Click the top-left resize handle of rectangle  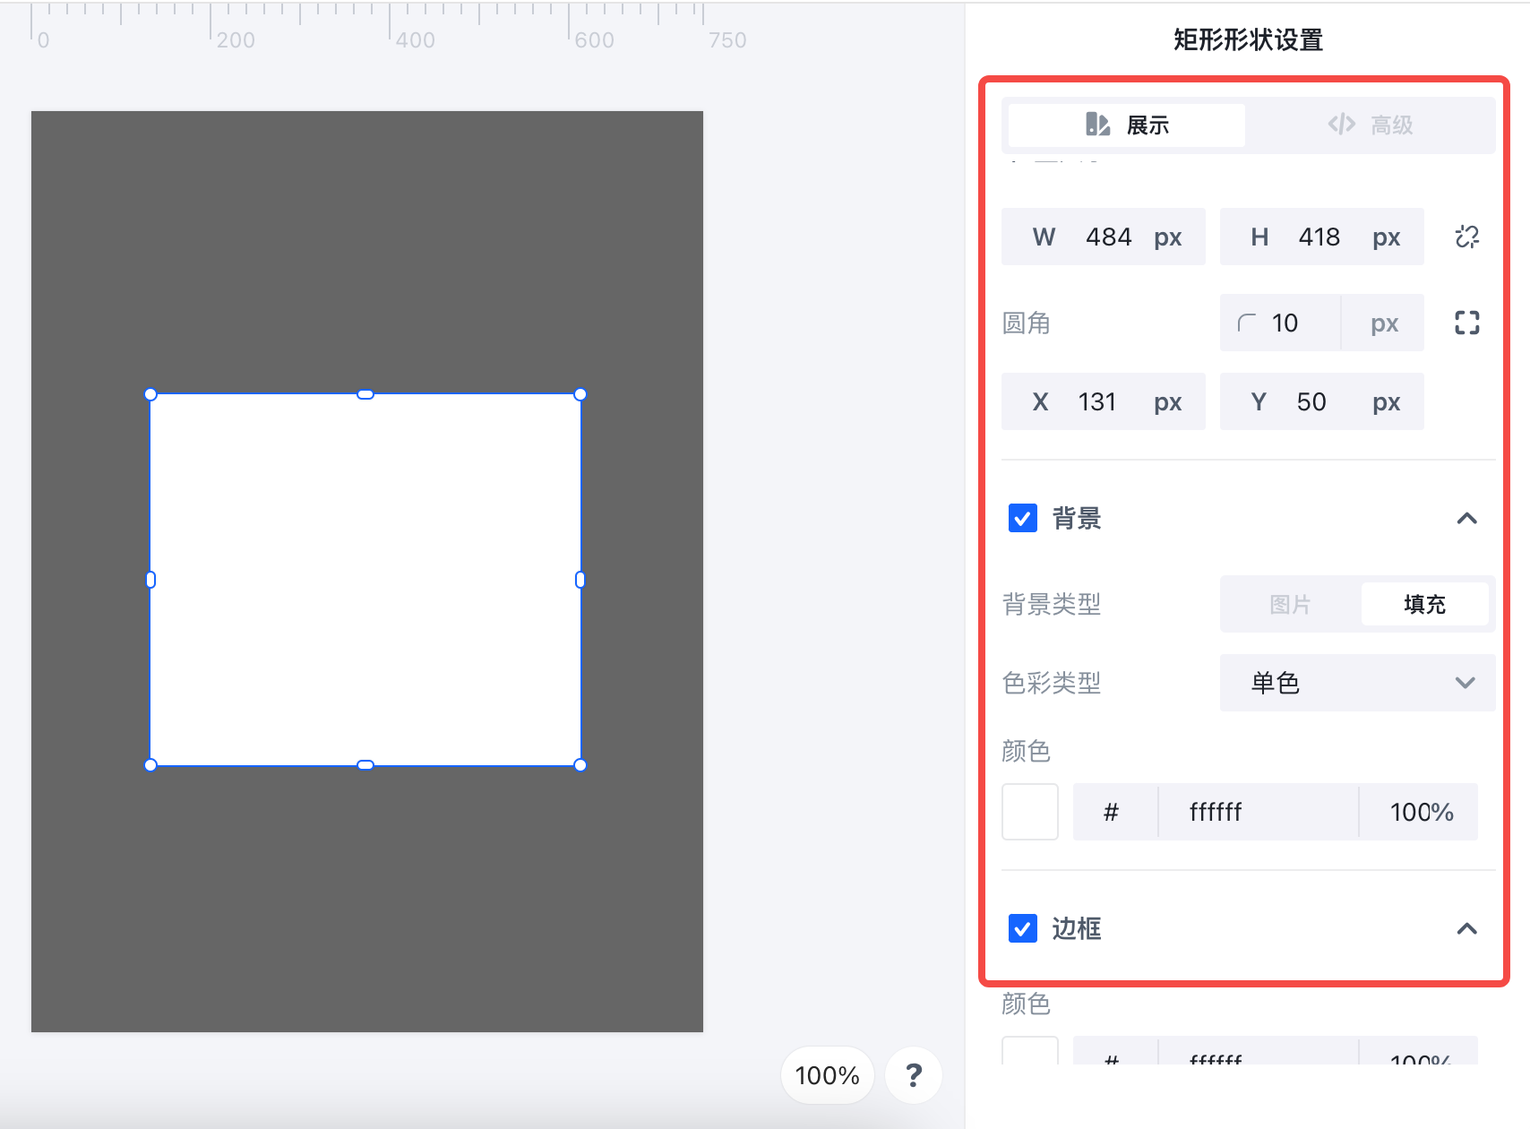[150, 394]
